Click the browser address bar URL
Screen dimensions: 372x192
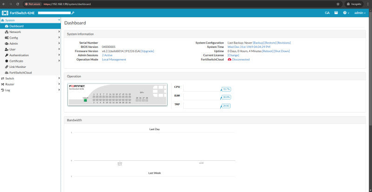click(x=67, y=4)
